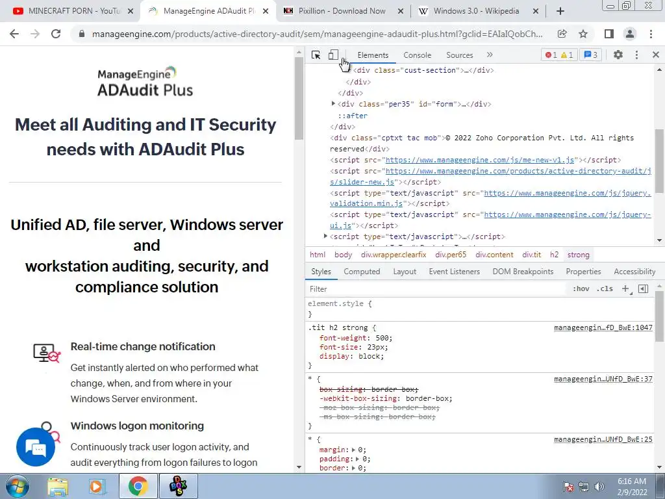Open the Event Listeners tab
The width and height of the screenshot is (665, 499).
tap(454, 272)
